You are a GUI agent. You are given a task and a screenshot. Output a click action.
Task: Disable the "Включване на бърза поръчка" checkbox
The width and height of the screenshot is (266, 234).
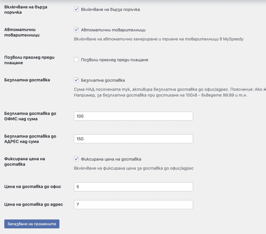tap(76, 9)
